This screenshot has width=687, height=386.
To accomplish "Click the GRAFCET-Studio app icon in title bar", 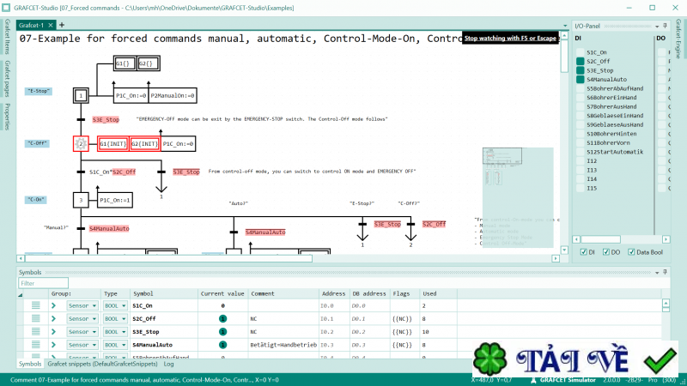I will coord(6,8).
